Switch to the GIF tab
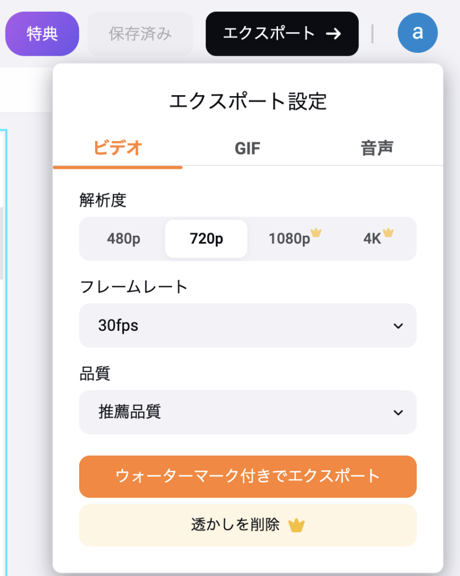460x576 pixels. [x=248, y=148]
